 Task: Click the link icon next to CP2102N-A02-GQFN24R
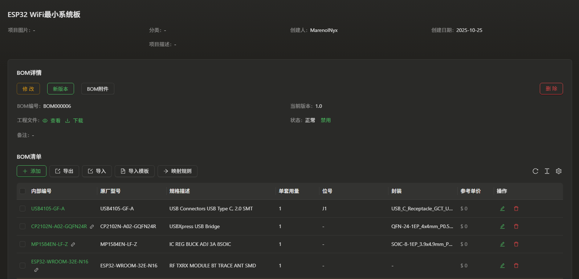(x=92, y=227)
